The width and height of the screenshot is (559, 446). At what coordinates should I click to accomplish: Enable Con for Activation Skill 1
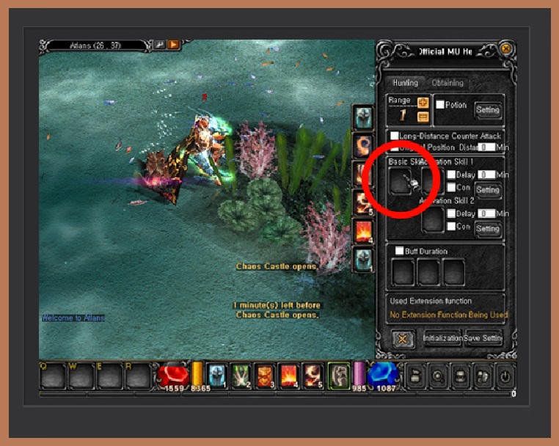point(451,187)
